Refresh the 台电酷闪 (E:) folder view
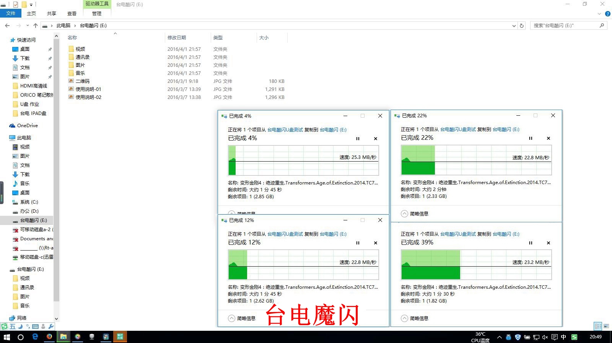Image resolution: width=612 pixels, height=343 pixels. (522, 26)
